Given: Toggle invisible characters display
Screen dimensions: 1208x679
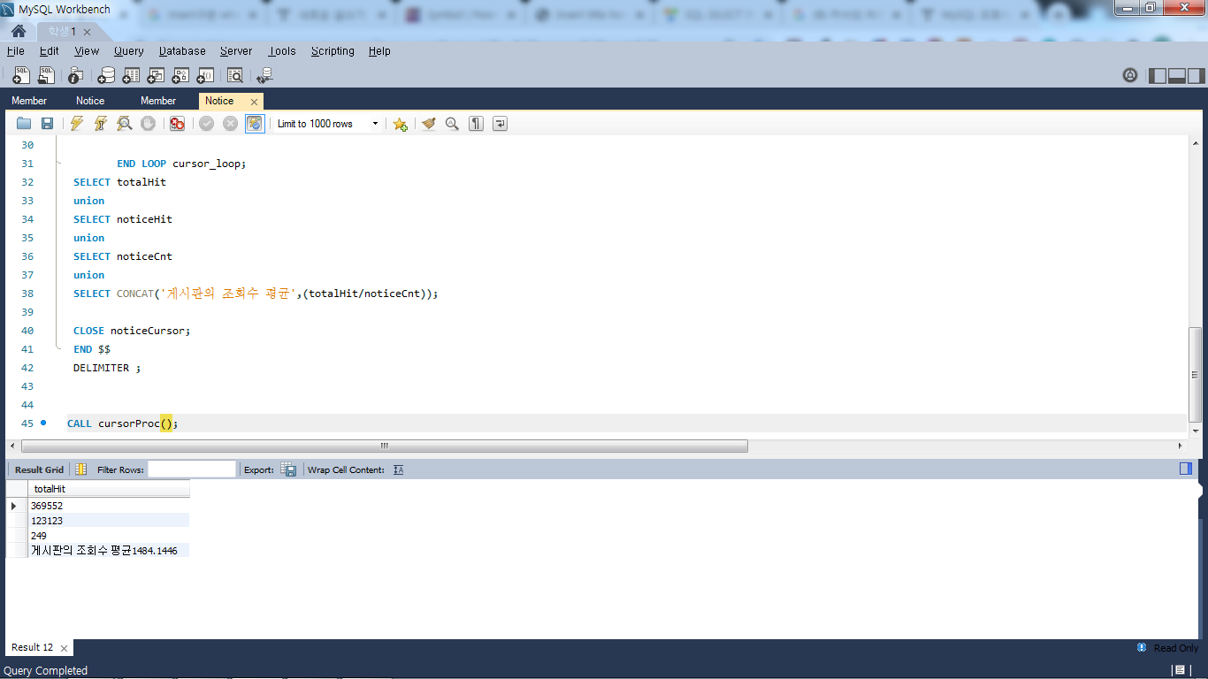Looking at the screenshot, I should [x=476, y=124].
